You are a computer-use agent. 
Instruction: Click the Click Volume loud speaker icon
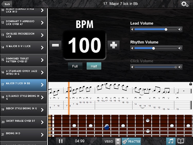180,67
